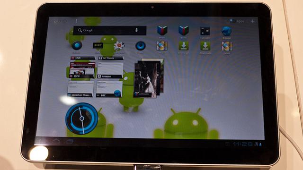Open the Settings gear icon

pos(119,46)
